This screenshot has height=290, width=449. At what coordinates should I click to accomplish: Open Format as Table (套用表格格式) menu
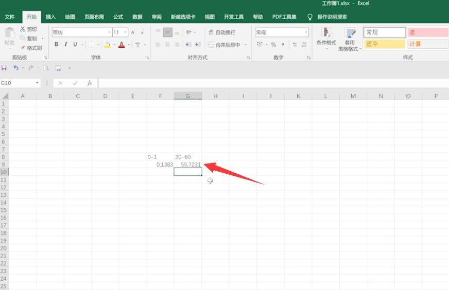click(x=349, y=40)
